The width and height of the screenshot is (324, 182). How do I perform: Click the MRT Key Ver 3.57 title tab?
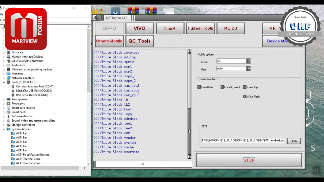[116, 18]
